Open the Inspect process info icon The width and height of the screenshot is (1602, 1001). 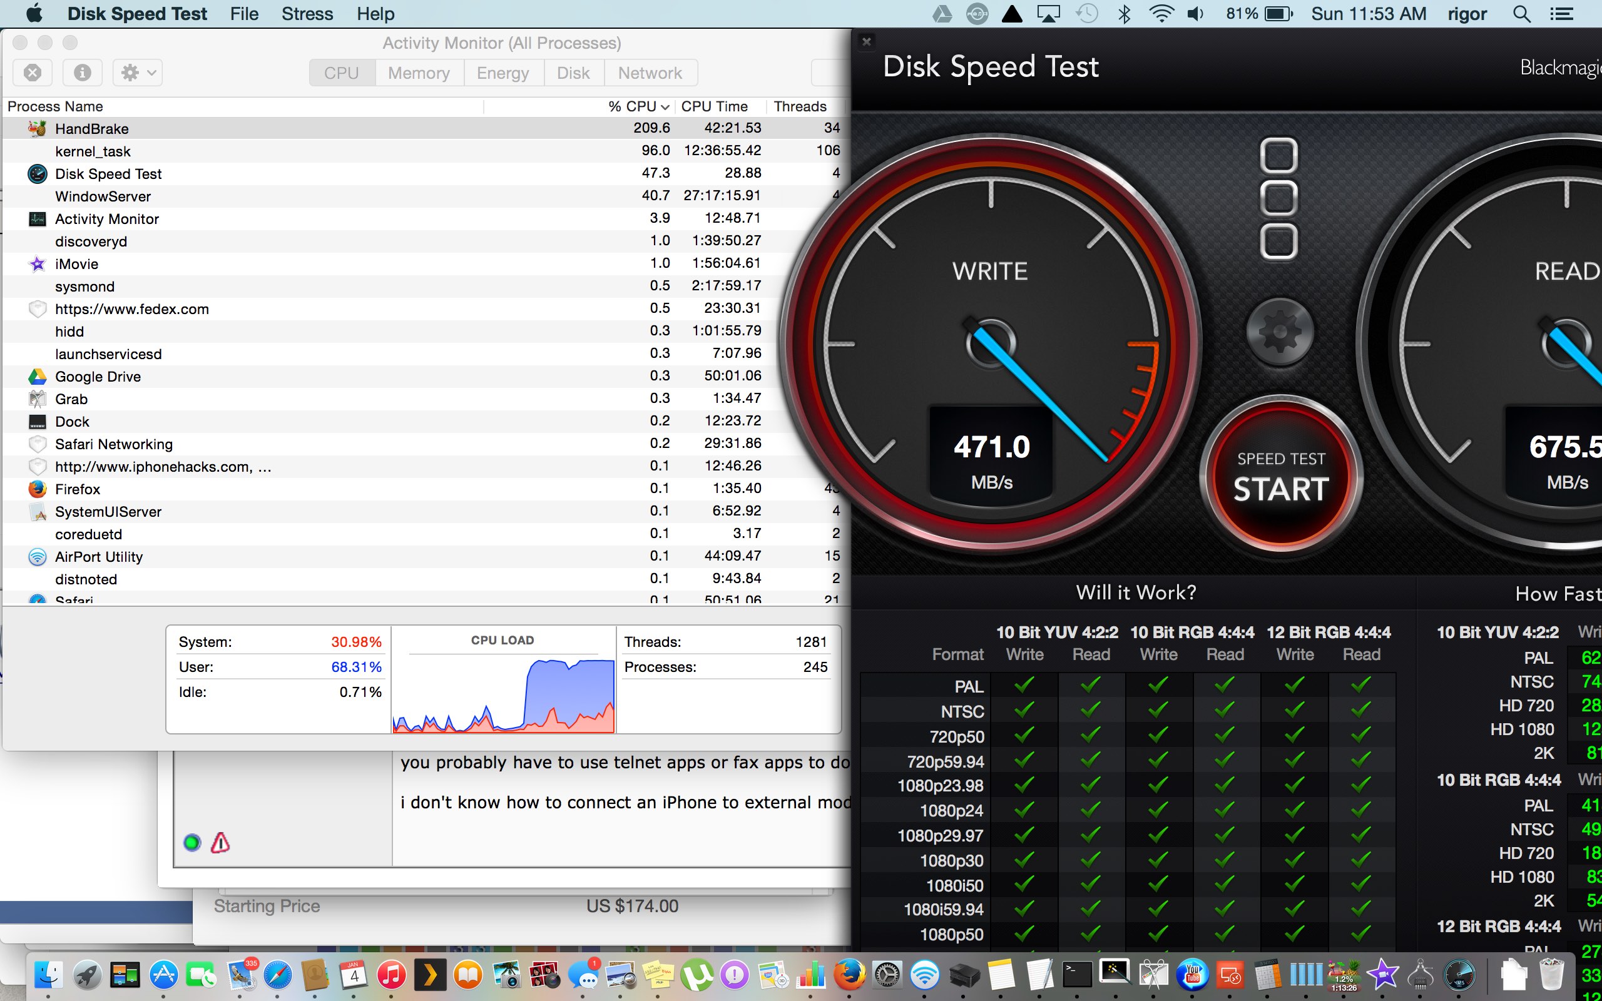(82, 72)
